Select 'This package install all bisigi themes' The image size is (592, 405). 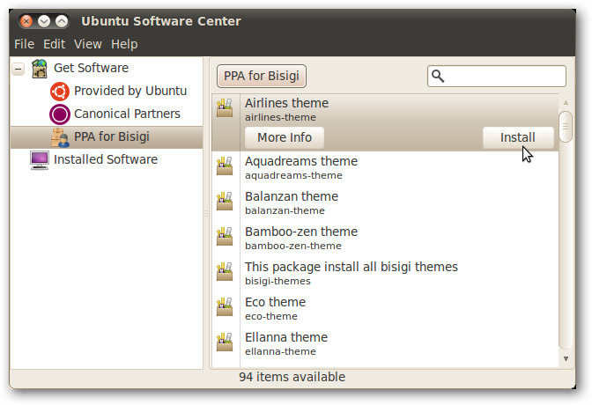tap(385, 274)
